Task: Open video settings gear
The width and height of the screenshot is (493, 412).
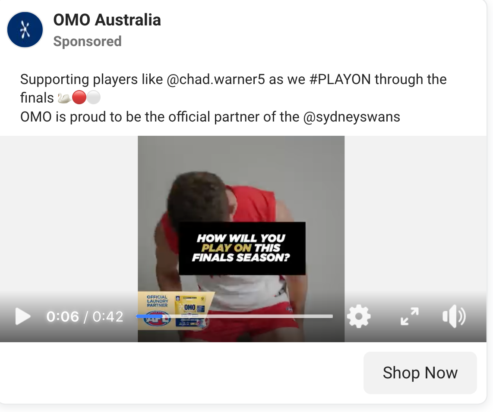Action: click(x=359, y=316)
